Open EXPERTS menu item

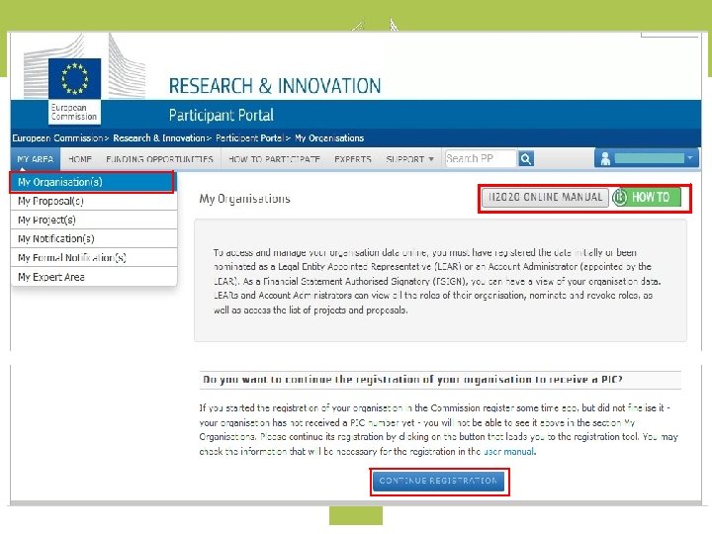point(353,159)
